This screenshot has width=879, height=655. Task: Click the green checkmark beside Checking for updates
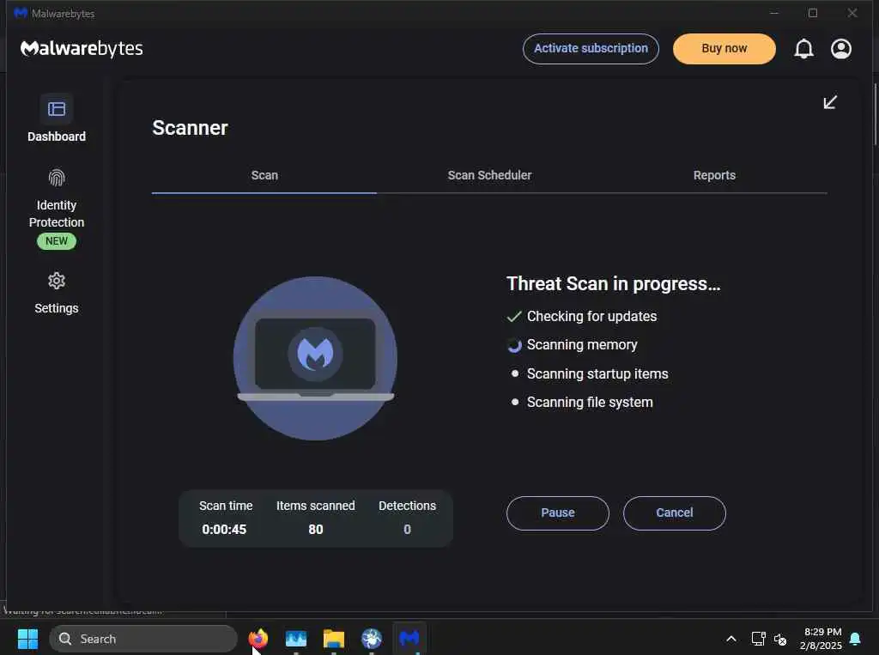[x=514, y=317]
